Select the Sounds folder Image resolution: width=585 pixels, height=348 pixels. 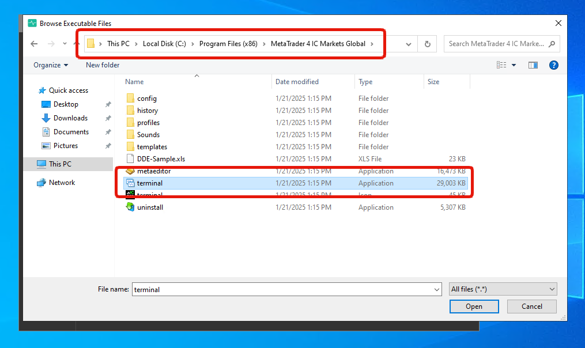pyautogui.click(x=148, y=135)
